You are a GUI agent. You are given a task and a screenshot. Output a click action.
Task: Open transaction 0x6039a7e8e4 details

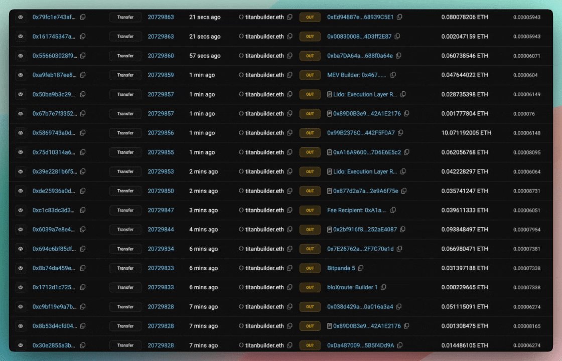point(54,229)
